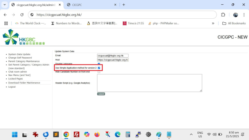Click the browser back arrow
249x140 pixels.
[5, 15]
